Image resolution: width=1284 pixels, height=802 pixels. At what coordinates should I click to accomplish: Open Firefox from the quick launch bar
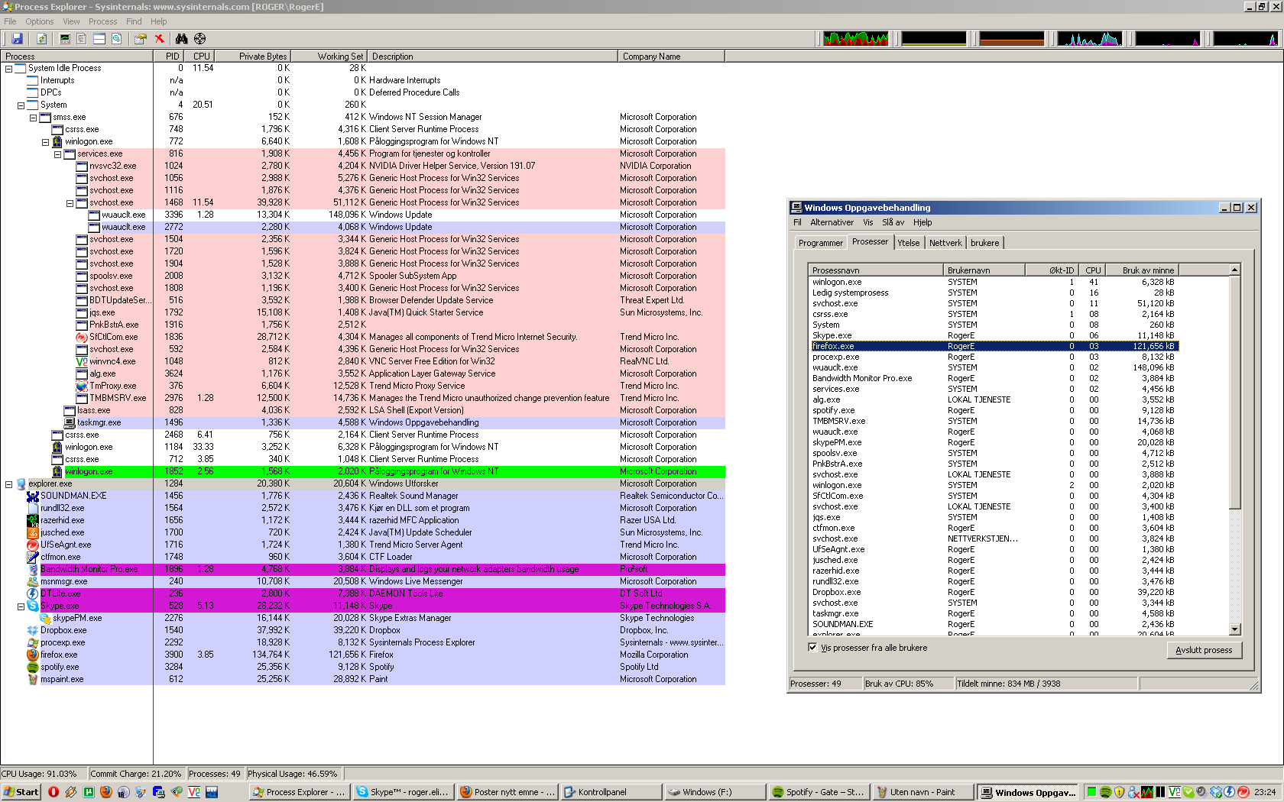pyautogui.click(x=106, y=792)
